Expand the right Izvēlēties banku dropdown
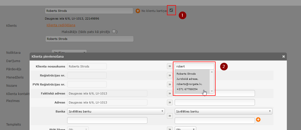 223,111
